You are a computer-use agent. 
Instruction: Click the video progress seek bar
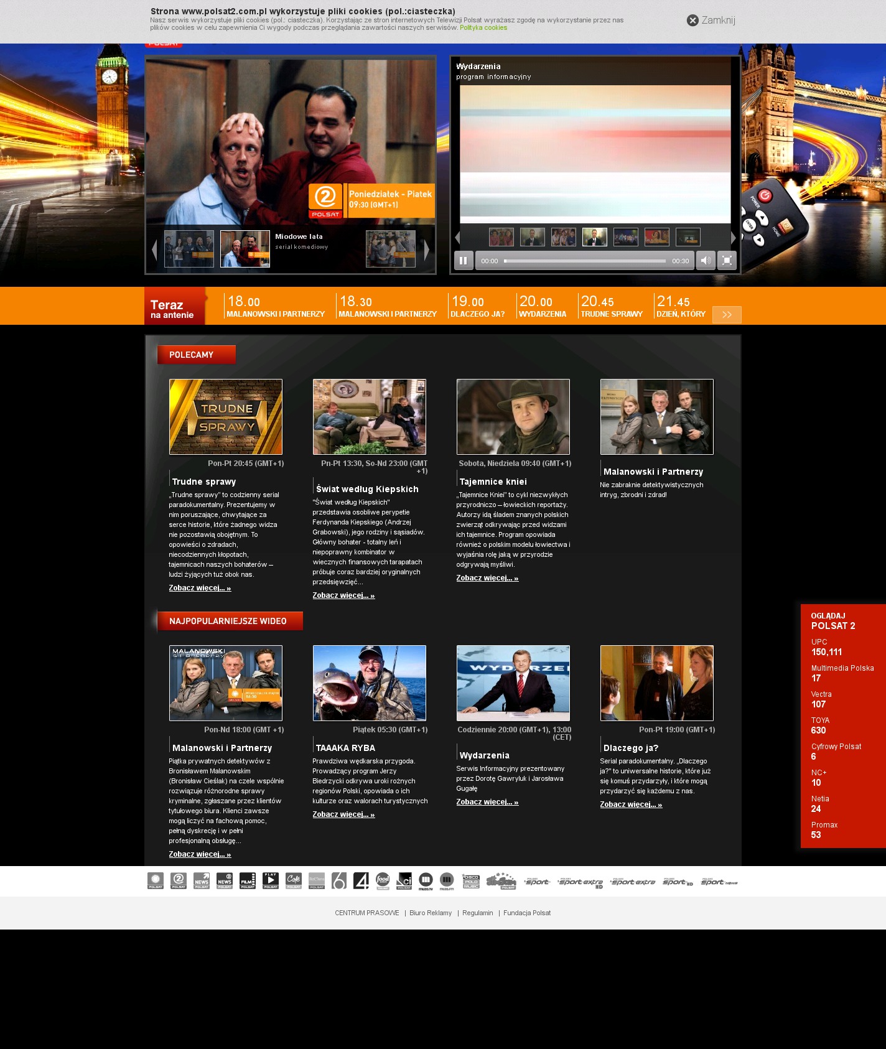584,261
